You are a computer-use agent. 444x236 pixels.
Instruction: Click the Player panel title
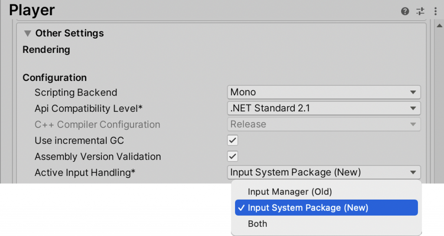coord(32,10)
